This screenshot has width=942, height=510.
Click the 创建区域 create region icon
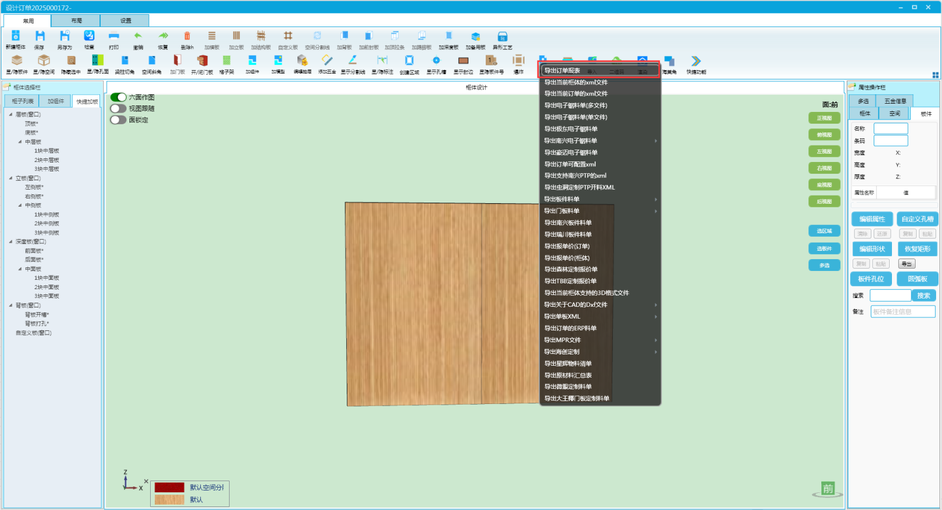pos(409,61)
